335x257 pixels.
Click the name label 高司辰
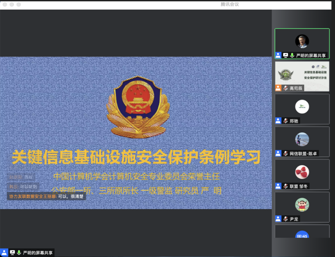(x=296, y=88)
